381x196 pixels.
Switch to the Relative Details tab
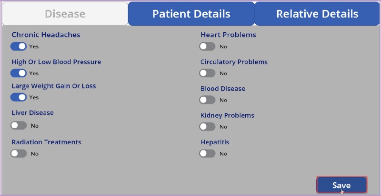[317, 14]
